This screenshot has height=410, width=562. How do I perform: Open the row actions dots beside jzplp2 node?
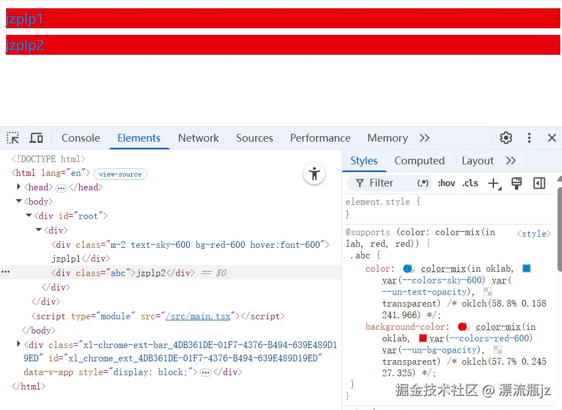pyautogui.click(x=6, y=272)
